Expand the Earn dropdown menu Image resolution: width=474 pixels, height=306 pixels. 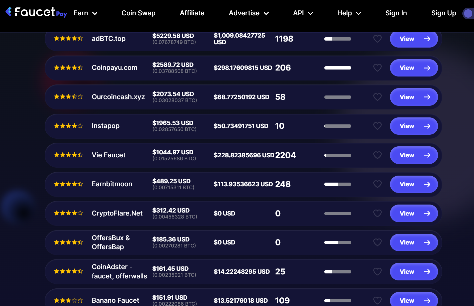[85, 13]
